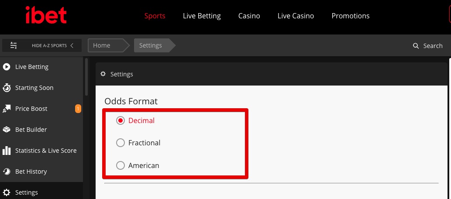The width and height of the screenshot is (451, 199).
Task: Click the Bet Builder brick icon
Action: tap(6, 130)
